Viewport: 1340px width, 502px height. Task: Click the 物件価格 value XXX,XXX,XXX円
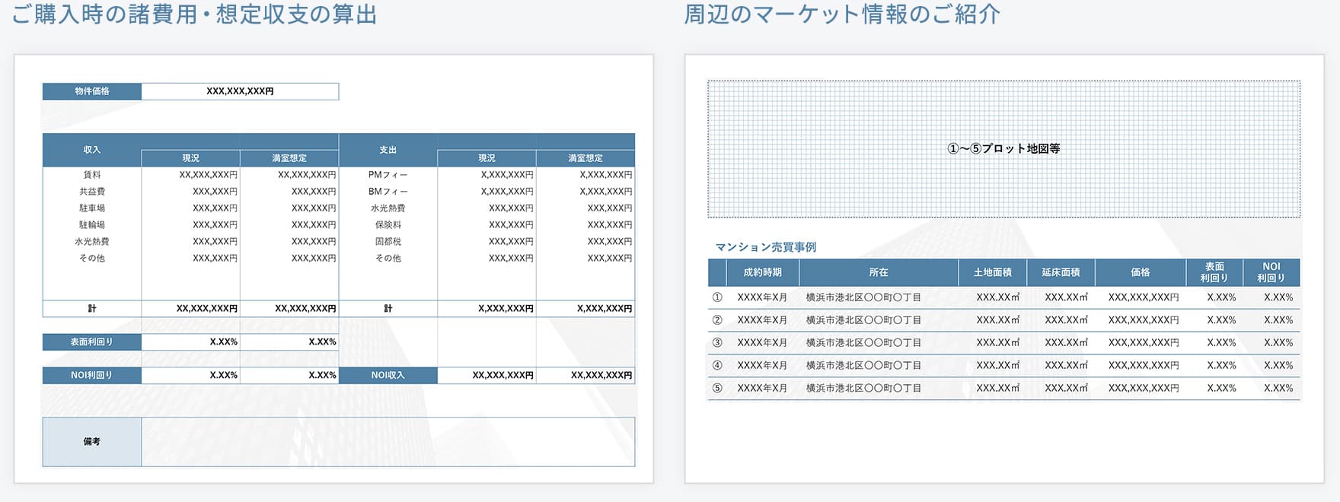tap(240, 91)
